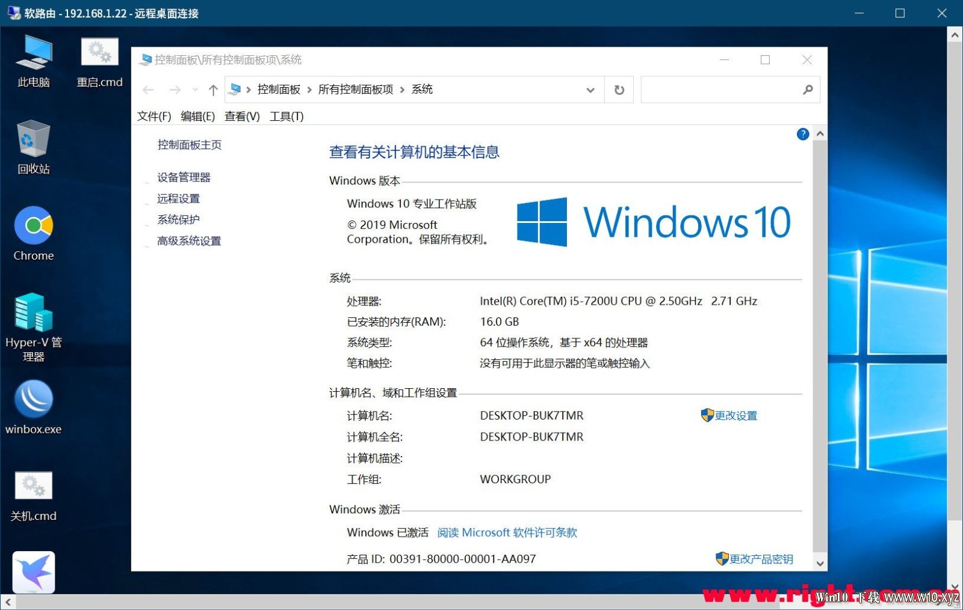
Task: Refresh the system control panel page
Action: (619, 90)
